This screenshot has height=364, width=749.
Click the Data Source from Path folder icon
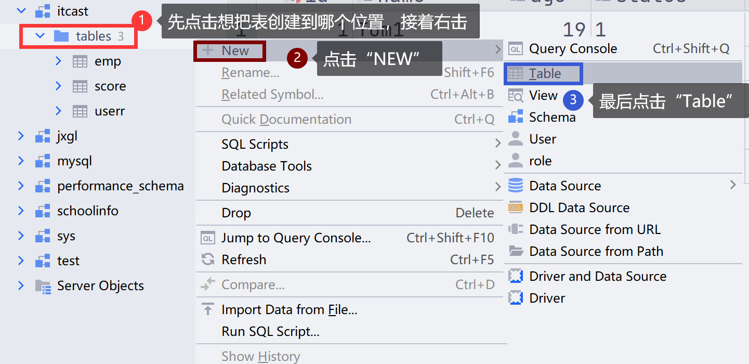(x=516, y=251)
